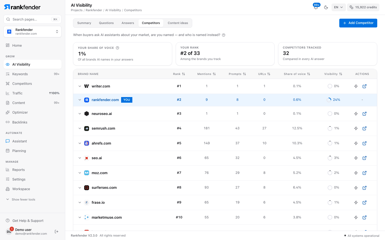
Task: Go to Home in sidebar
Action: click(x=33, y=45)
